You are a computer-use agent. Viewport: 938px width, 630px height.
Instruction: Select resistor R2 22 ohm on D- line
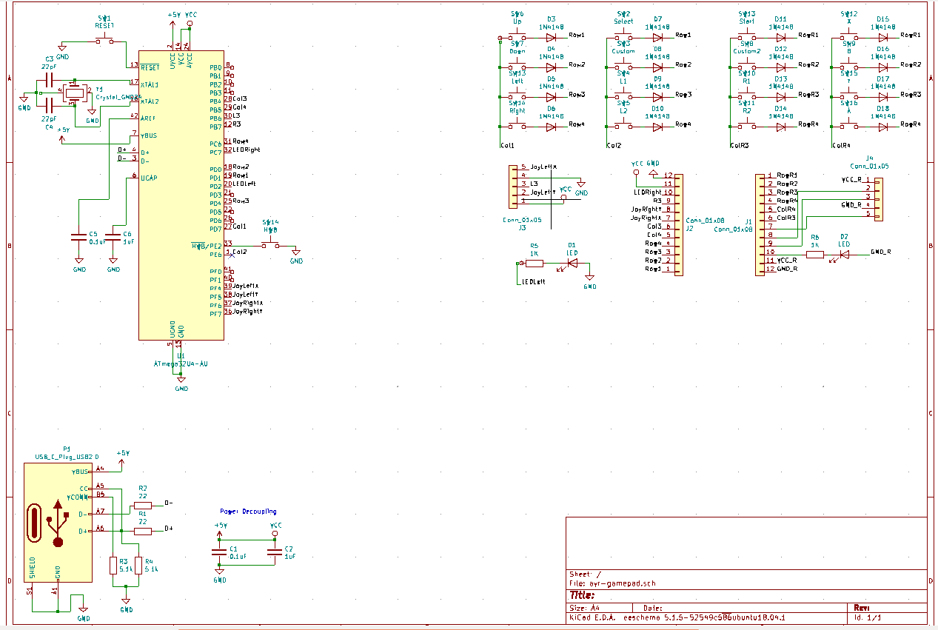[x=142, y=505]
